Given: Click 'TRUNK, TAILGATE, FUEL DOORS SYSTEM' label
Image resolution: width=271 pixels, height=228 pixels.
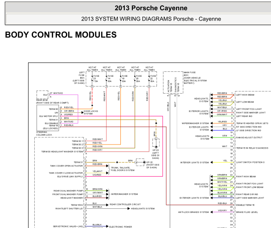Looking at the screenshot, I should pyautogui.click(x=123, y=169).
